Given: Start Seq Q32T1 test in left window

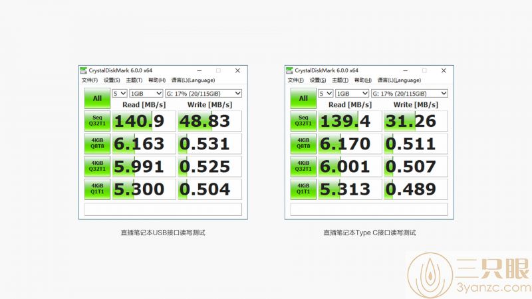Looking at the screenshot, I should pos(97,121).
